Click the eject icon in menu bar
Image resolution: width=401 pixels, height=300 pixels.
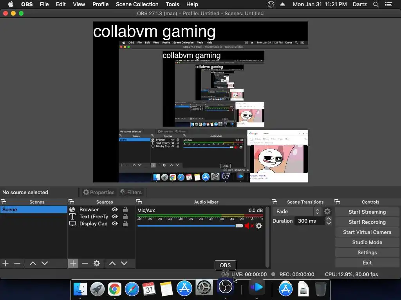pyautogui.click(x=283, y=4)
